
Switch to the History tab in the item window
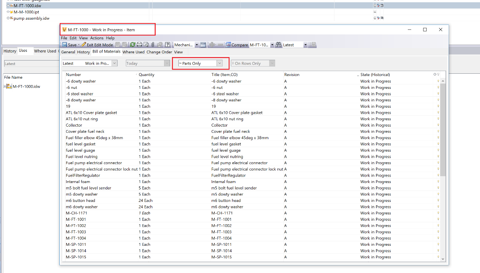tap(84, 52)
